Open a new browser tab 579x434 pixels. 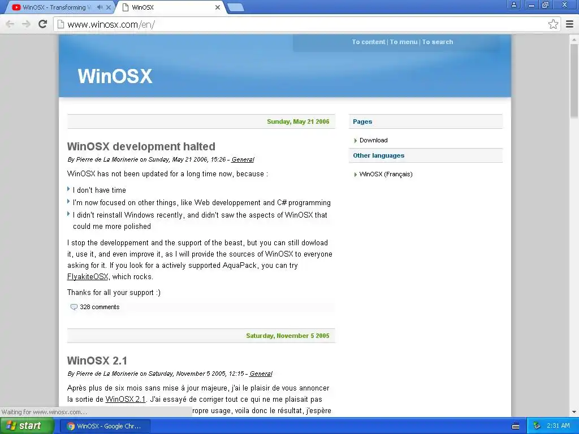[x=236, y=7]
